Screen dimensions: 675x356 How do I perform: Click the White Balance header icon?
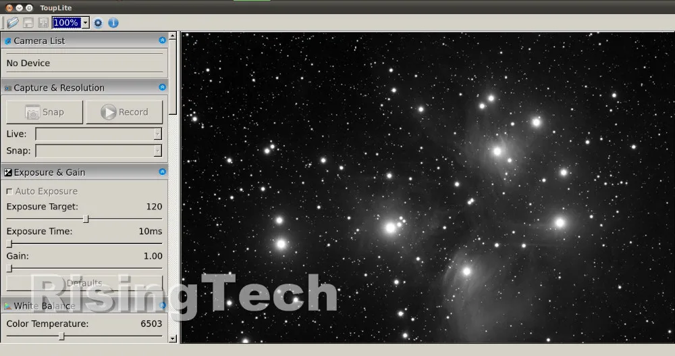[7, 306]
